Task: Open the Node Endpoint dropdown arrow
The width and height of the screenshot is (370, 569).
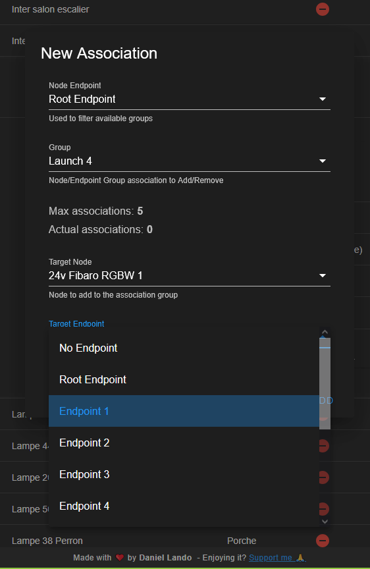Action: point(323,99)
